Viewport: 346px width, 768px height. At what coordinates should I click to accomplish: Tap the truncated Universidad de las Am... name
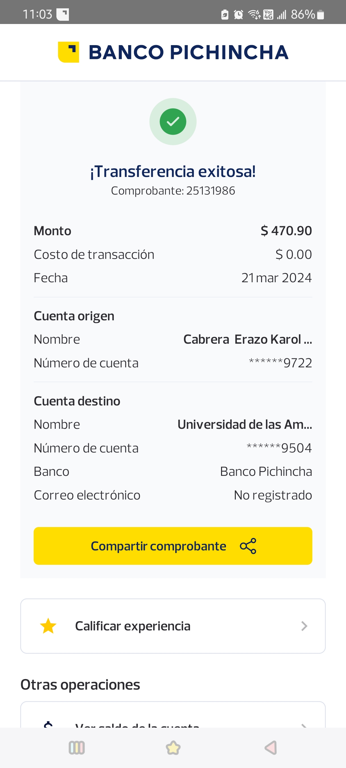245,425
